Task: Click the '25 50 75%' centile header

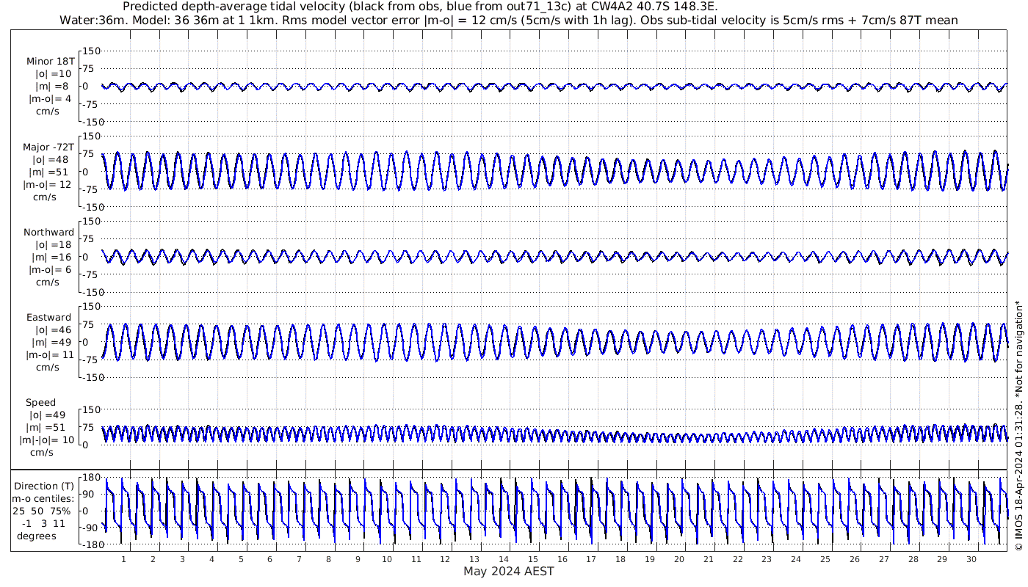Action: click(x=42, y=511)
